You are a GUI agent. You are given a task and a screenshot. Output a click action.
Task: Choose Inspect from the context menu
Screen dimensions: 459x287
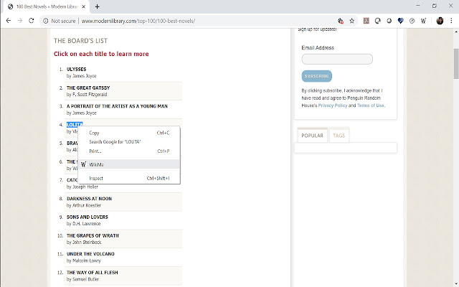pyautogui.click(x=129, y=178)
